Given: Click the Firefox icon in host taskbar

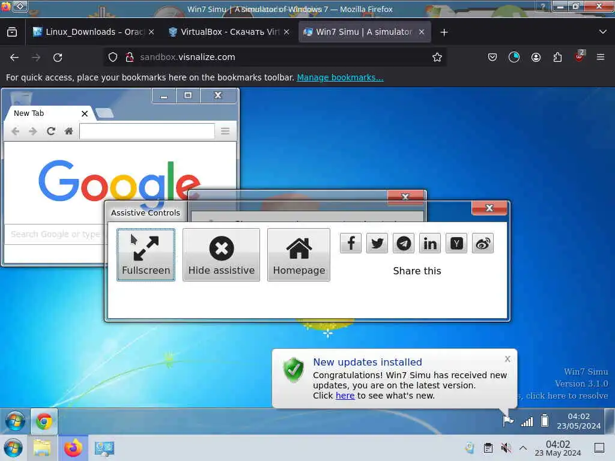Looking at the screenshot, I should click(73, 448).
